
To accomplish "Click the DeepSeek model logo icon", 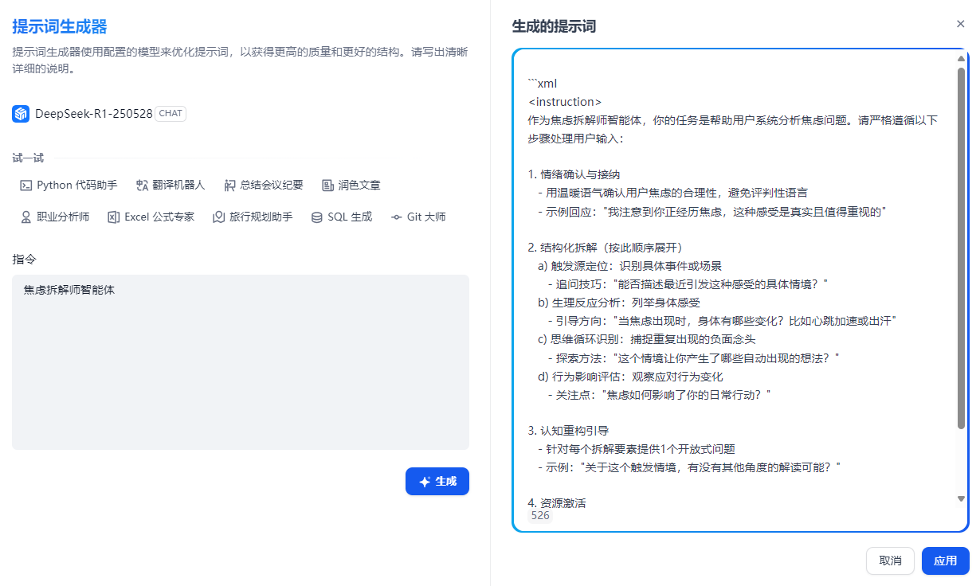I will 21,114.
